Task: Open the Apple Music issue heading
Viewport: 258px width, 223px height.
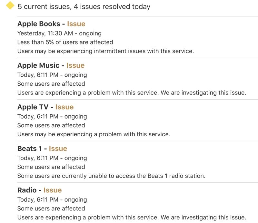Action: pyautogui.click(x=51, y=65)
